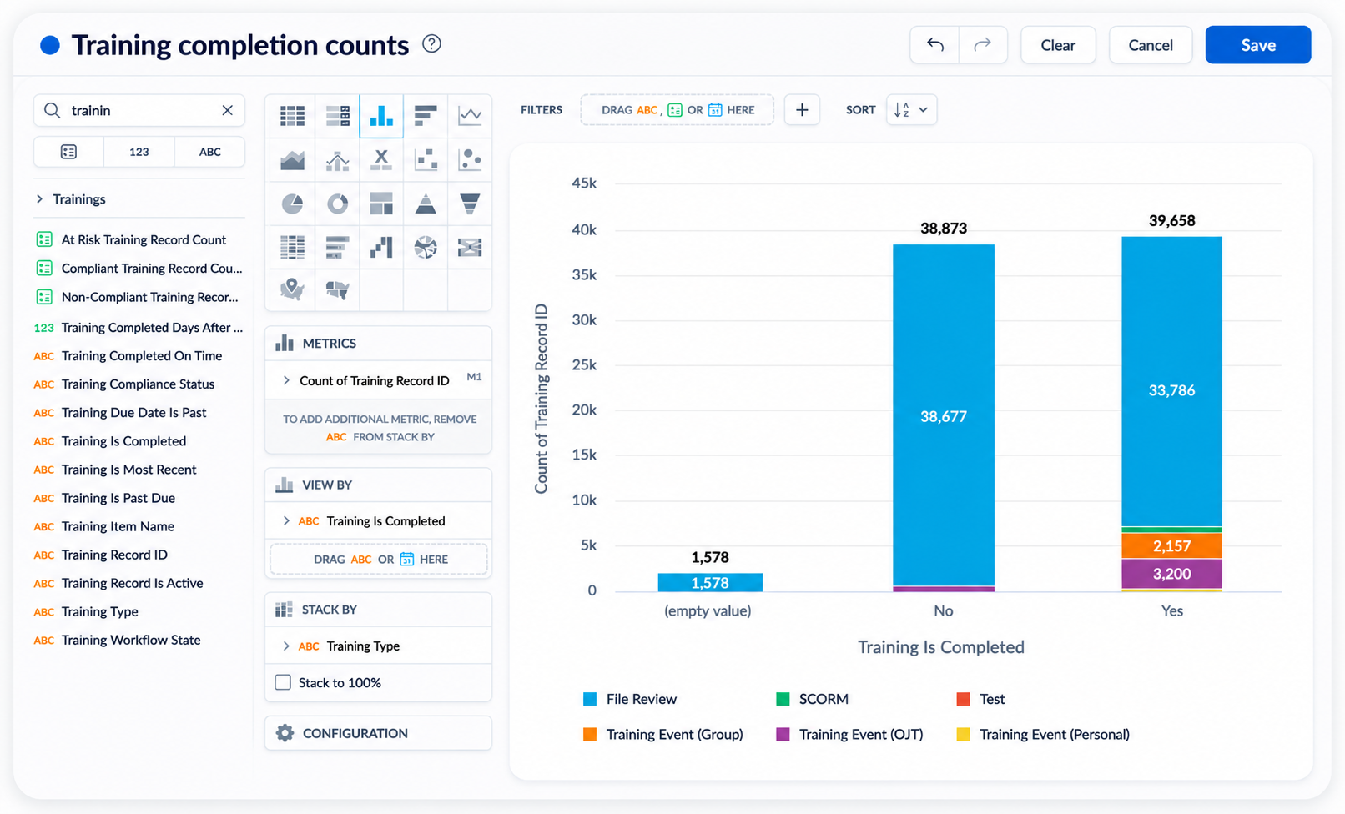Screen dimensions: 1345x814
Task: Select the Dependency wheel icon
Action: pos(426,247)
